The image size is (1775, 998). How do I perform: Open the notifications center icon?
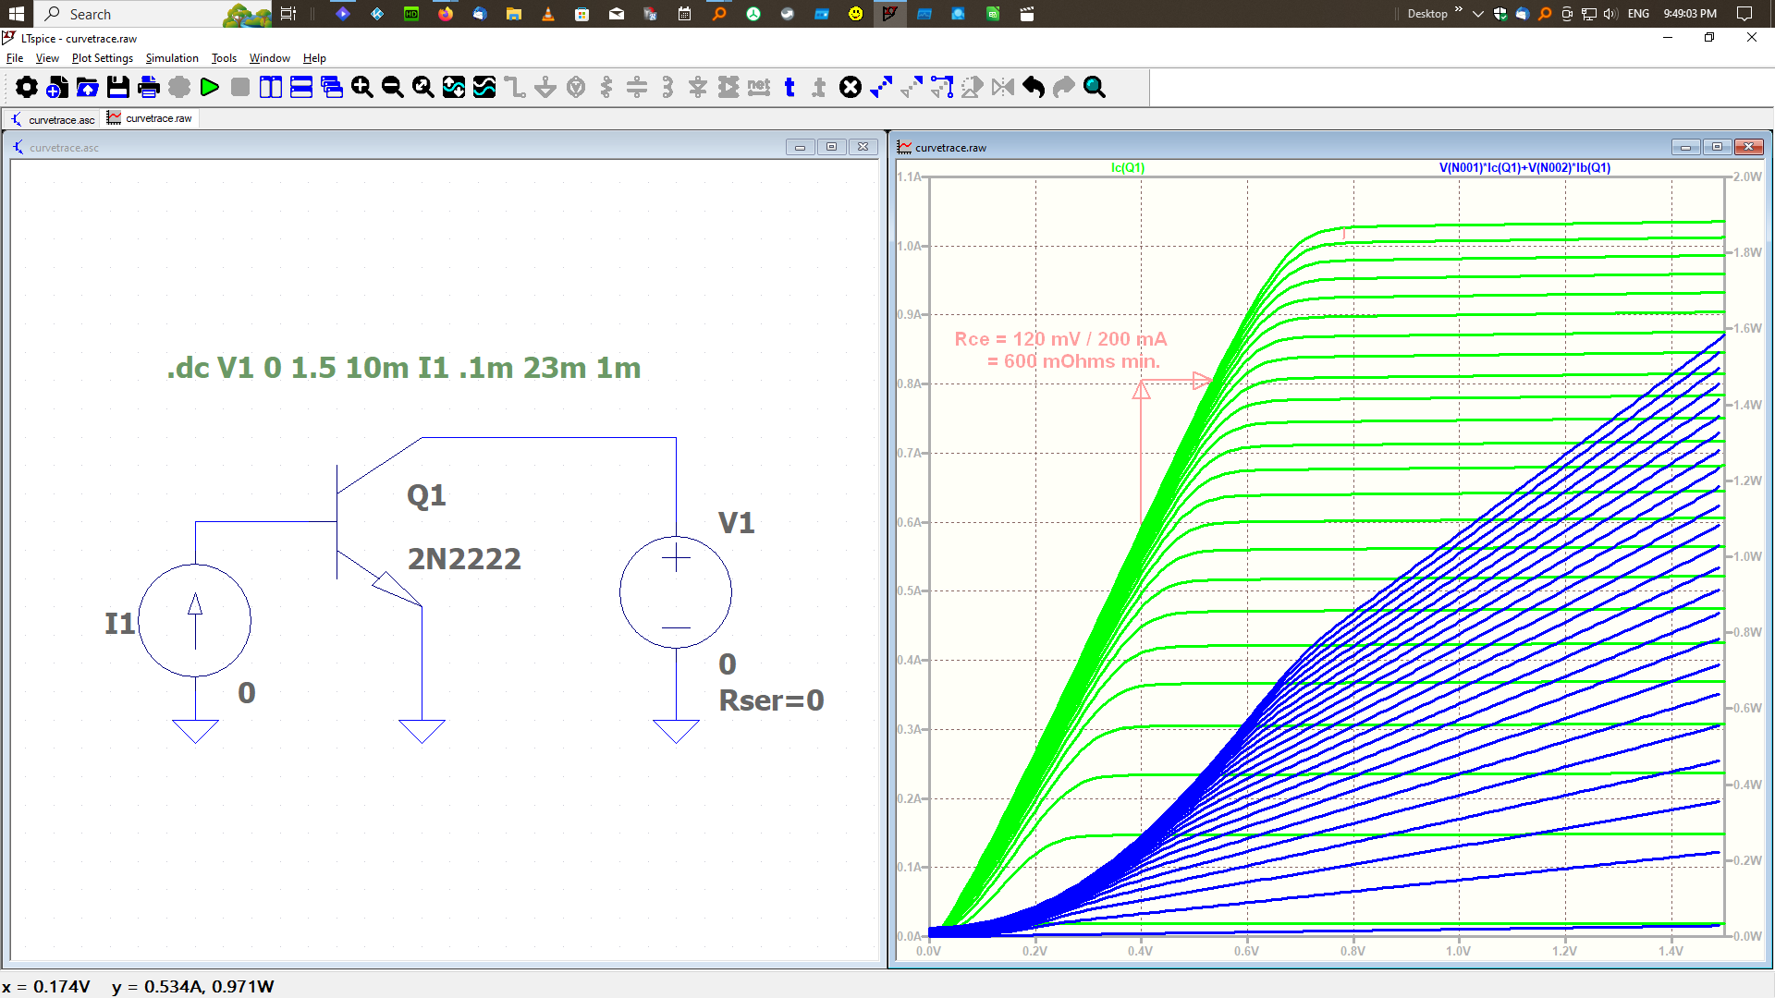(1744, 14)
